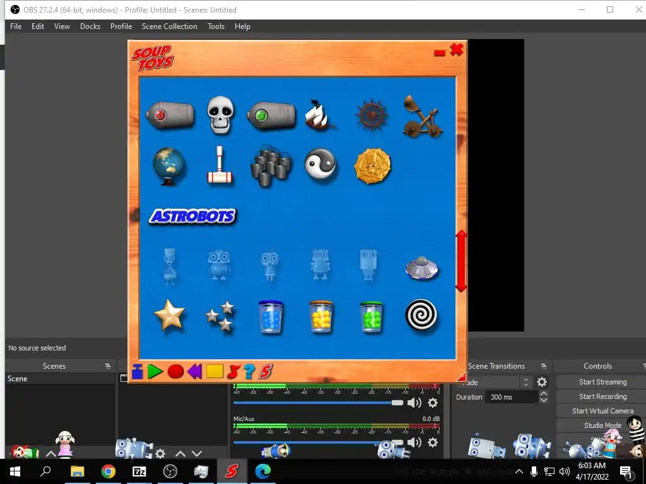The image size is (646, 484).
Task: Increase transition duration with up arrow
Action: click(x=543, y=394)
